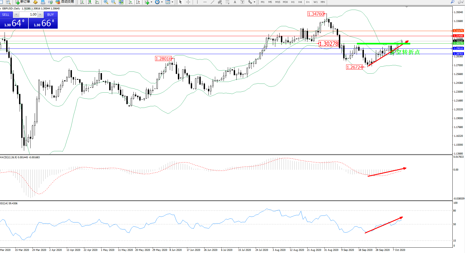Click the New Order (新订单) toolbar button

[x=23, y=2]
